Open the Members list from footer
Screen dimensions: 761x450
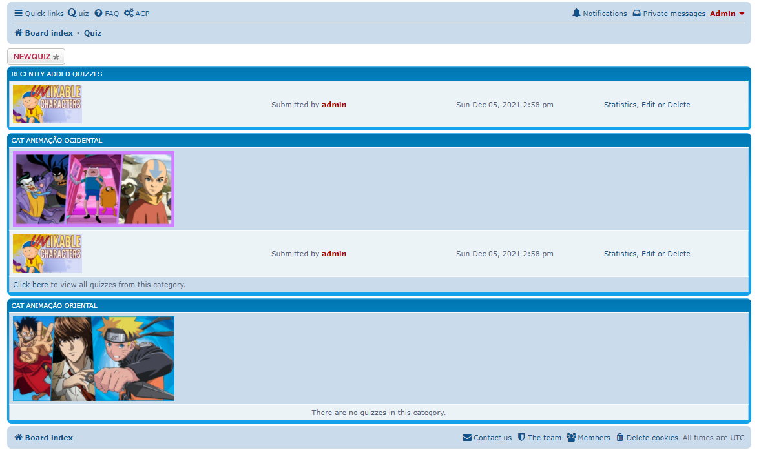pyautogui.click(x=589, y=437)
